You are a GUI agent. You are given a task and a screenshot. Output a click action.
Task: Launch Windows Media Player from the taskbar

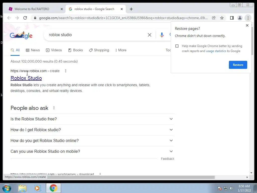tap(38, 188)
